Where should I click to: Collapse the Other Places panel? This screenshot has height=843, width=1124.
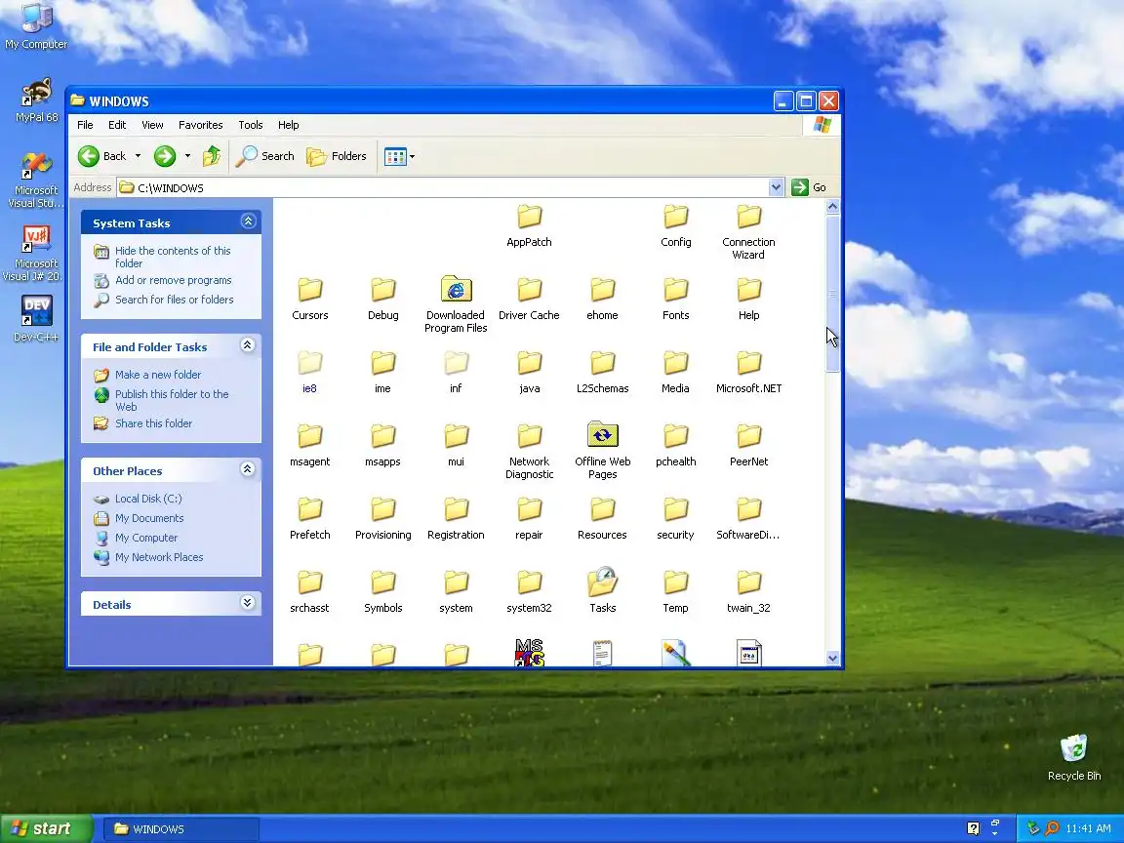pos(247,469)
